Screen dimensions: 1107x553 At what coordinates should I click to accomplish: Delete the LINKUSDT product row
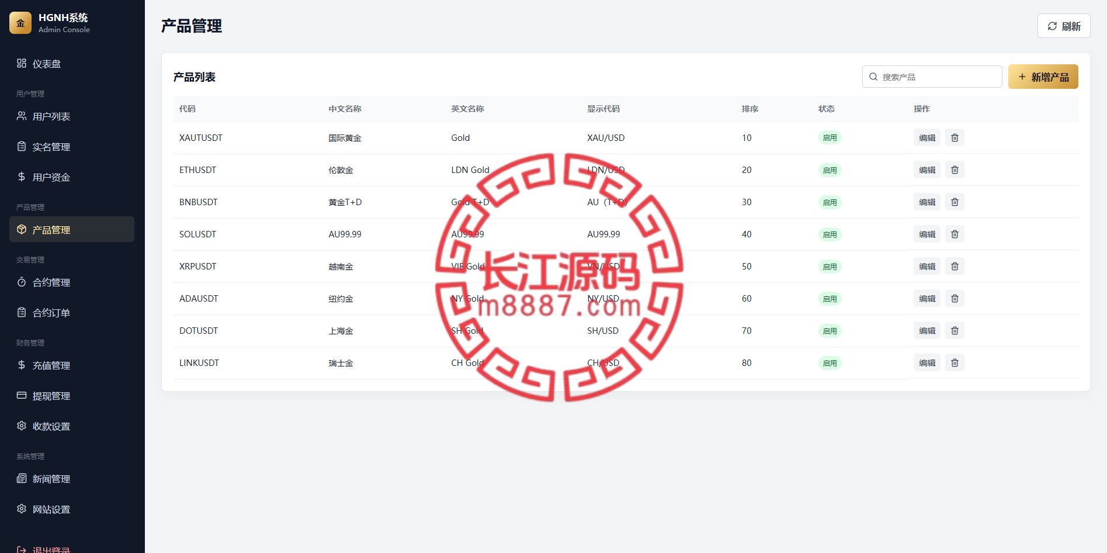point(955,363)
